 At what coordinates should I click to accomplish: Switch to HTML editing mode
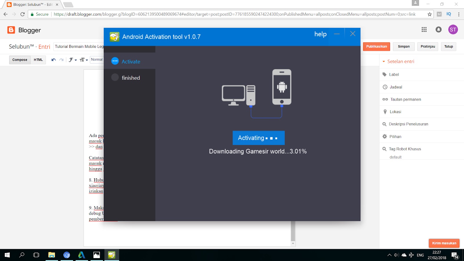point(38,60)
